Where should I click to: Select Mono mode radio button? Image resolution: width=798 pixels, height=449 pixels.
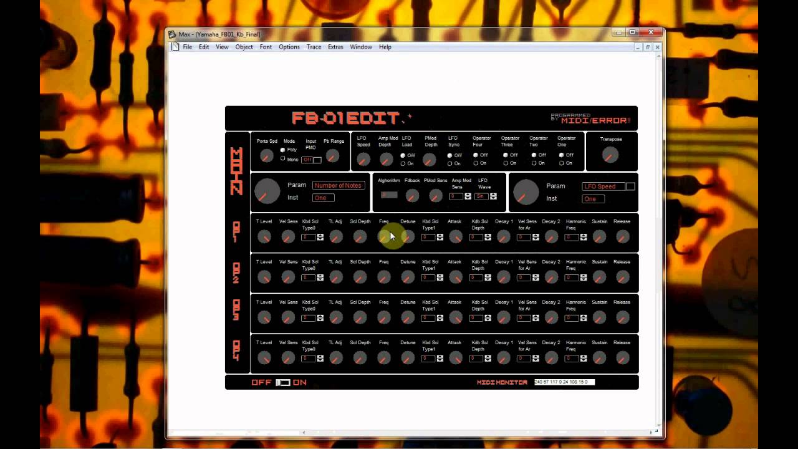tap(283, 158)
